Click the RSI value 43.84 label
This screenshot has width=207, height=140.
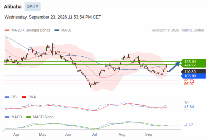189,107
